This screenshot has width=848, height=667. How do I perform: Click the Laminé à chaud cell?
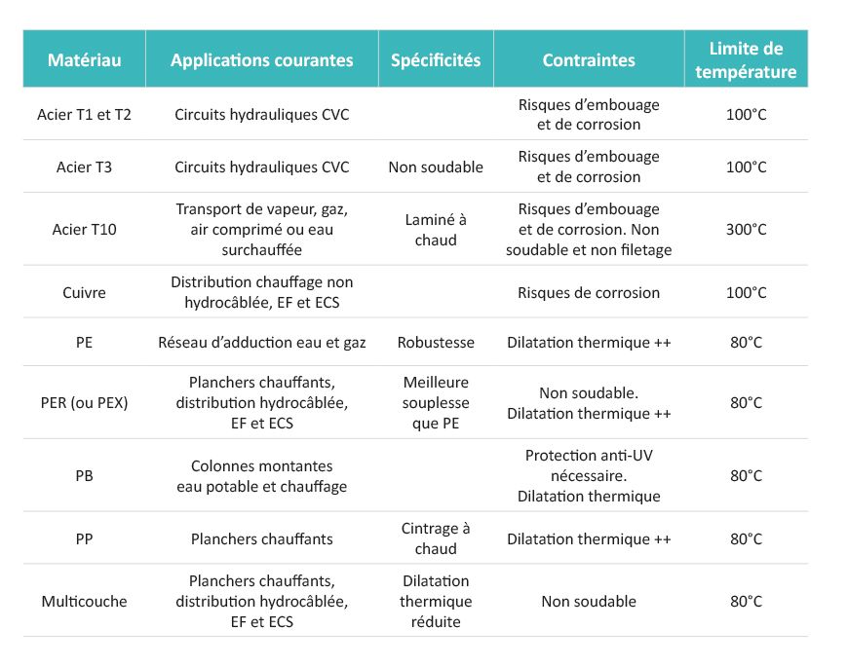[436, 230]
